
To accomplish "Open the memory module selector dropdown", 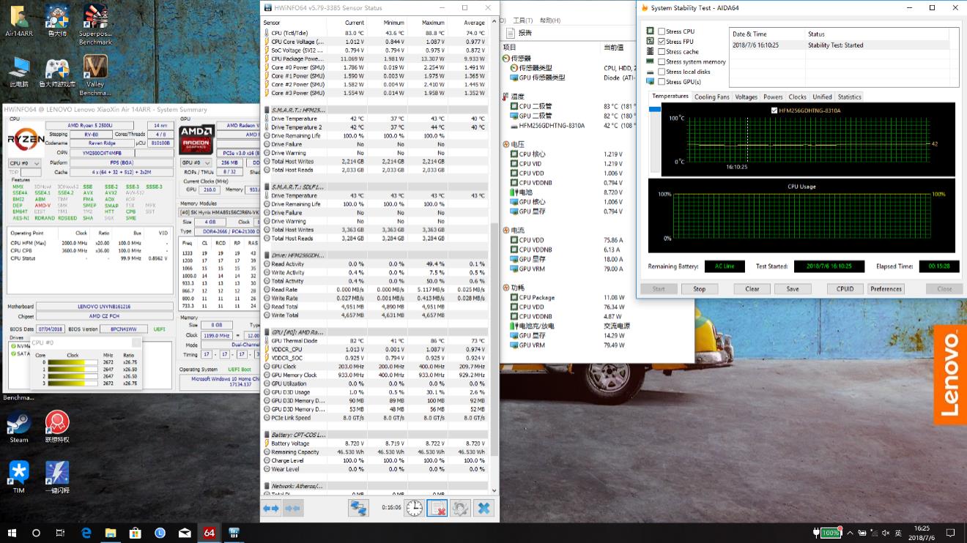I will (x=218, y=213).
